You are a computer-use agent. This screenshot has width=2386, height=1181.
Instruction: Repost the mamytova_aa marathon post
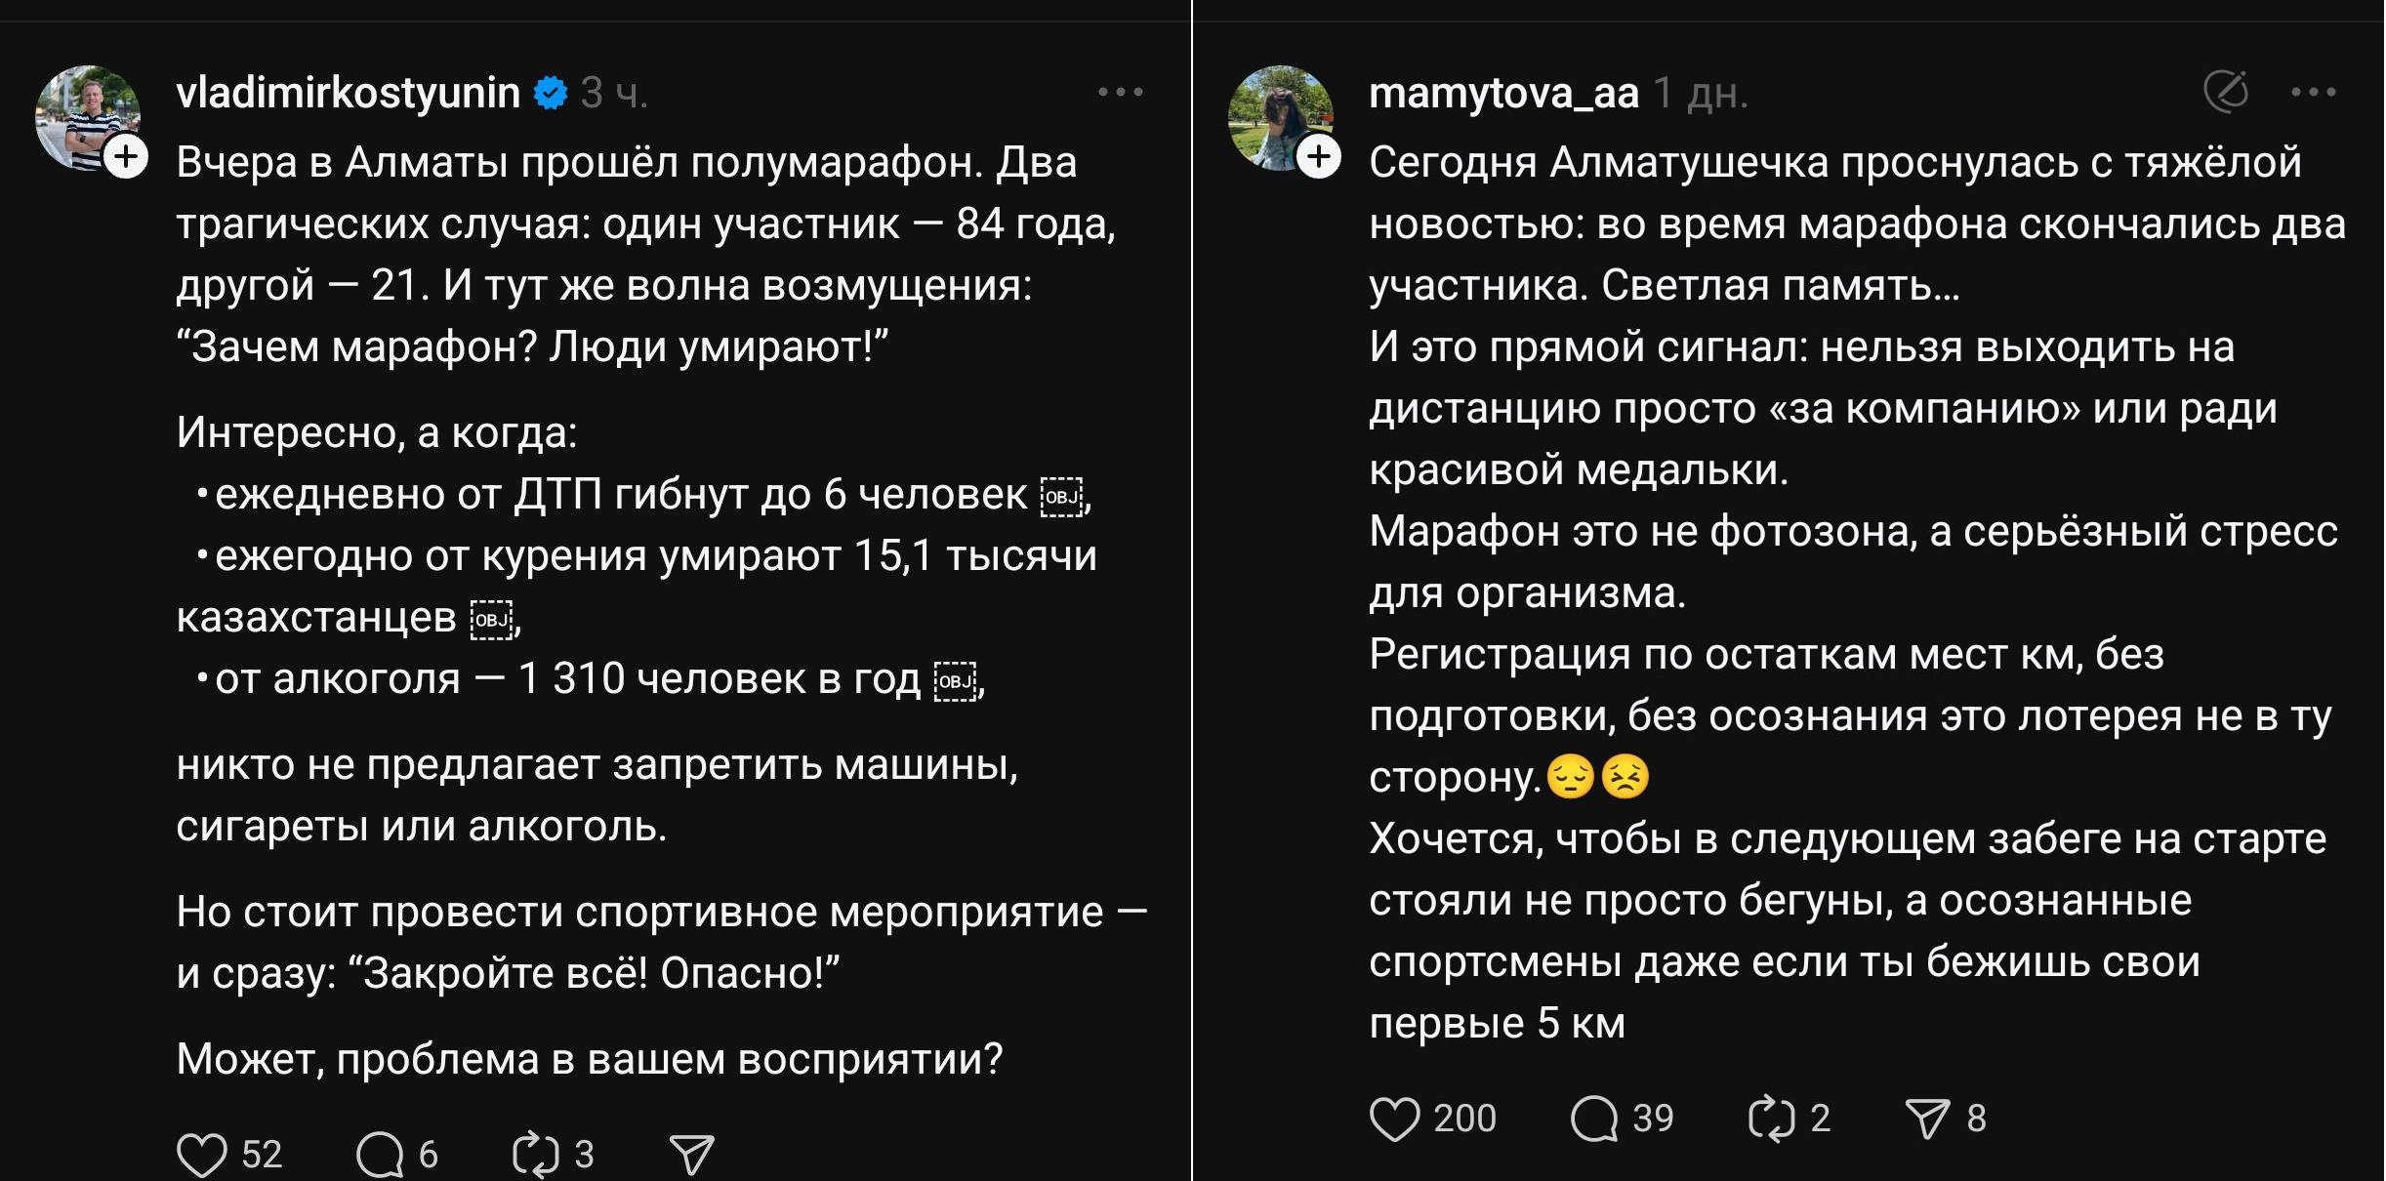(x=1771, y=1119)
